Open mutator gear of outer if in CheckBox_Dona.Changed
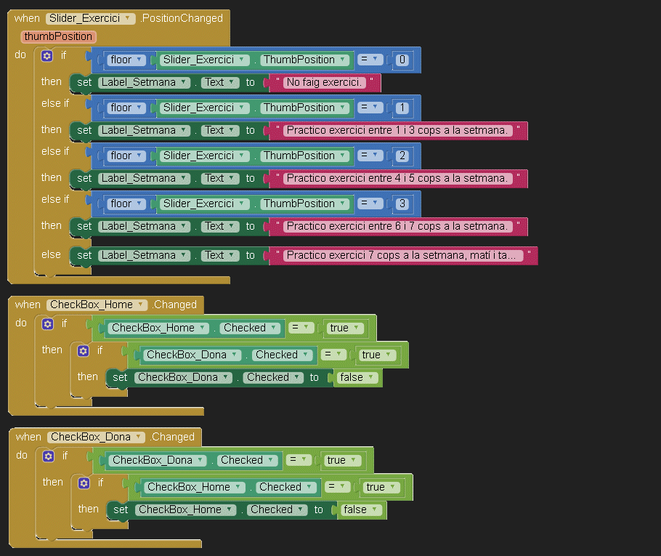The height and width of the screenshot is (556, 661). 48,456
